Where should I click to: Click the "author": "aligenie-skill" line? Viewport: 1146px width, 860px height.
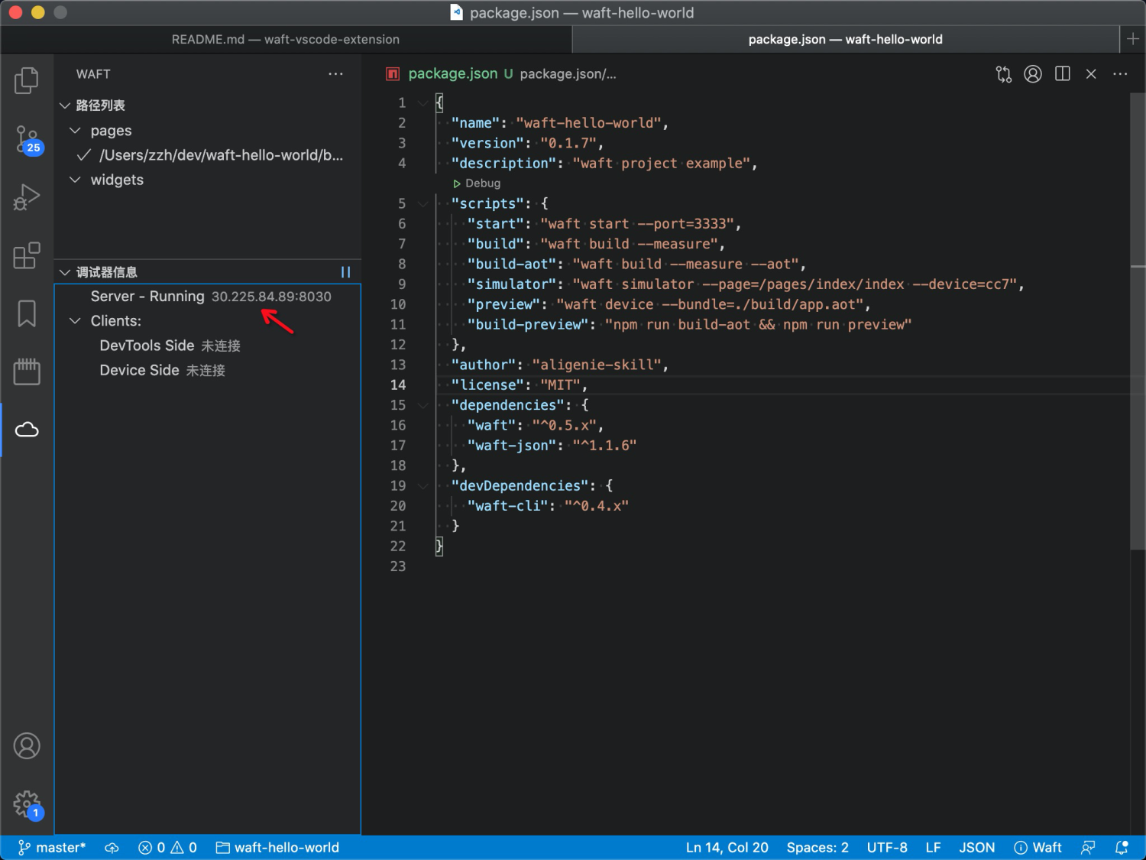click(x=559, y=365)
